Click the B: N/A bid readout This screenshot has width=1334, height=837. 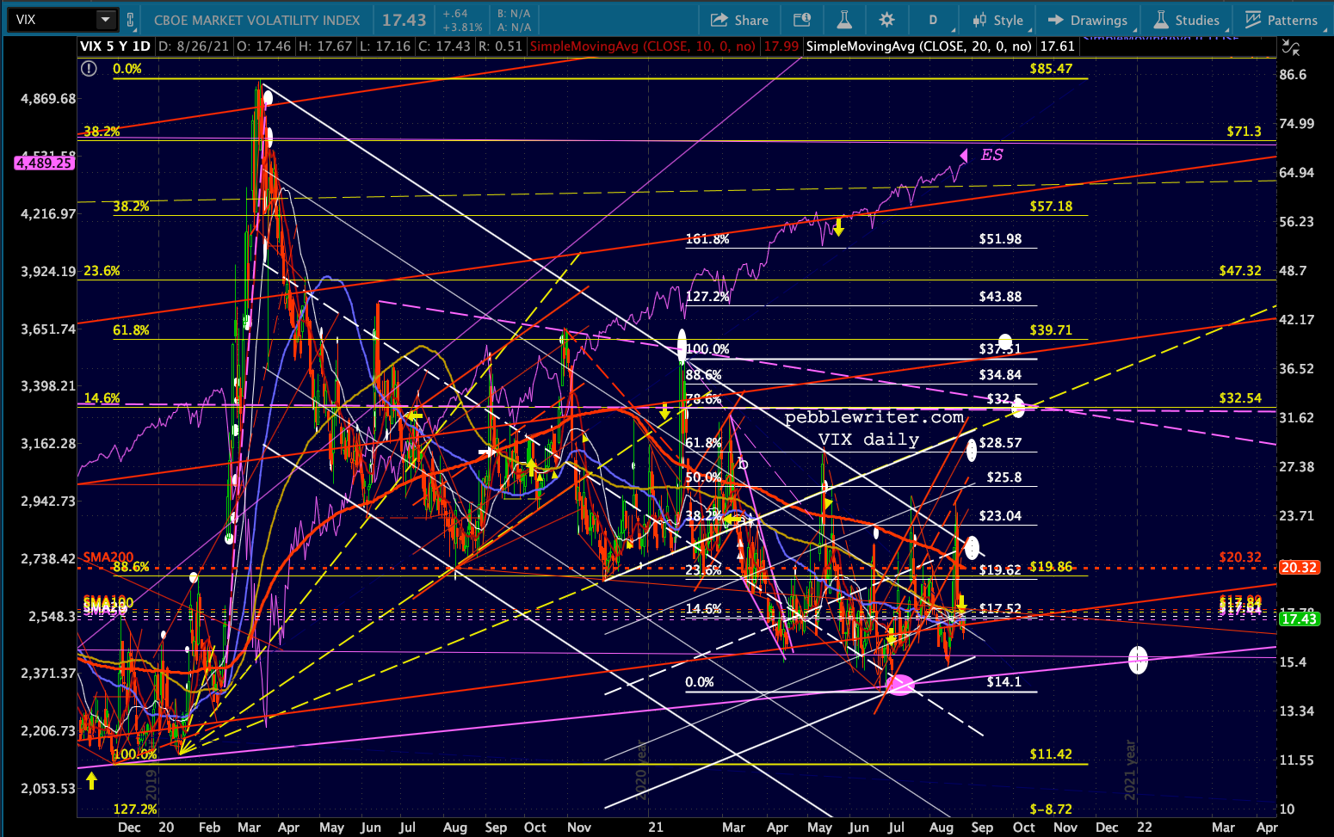(514, 14)
